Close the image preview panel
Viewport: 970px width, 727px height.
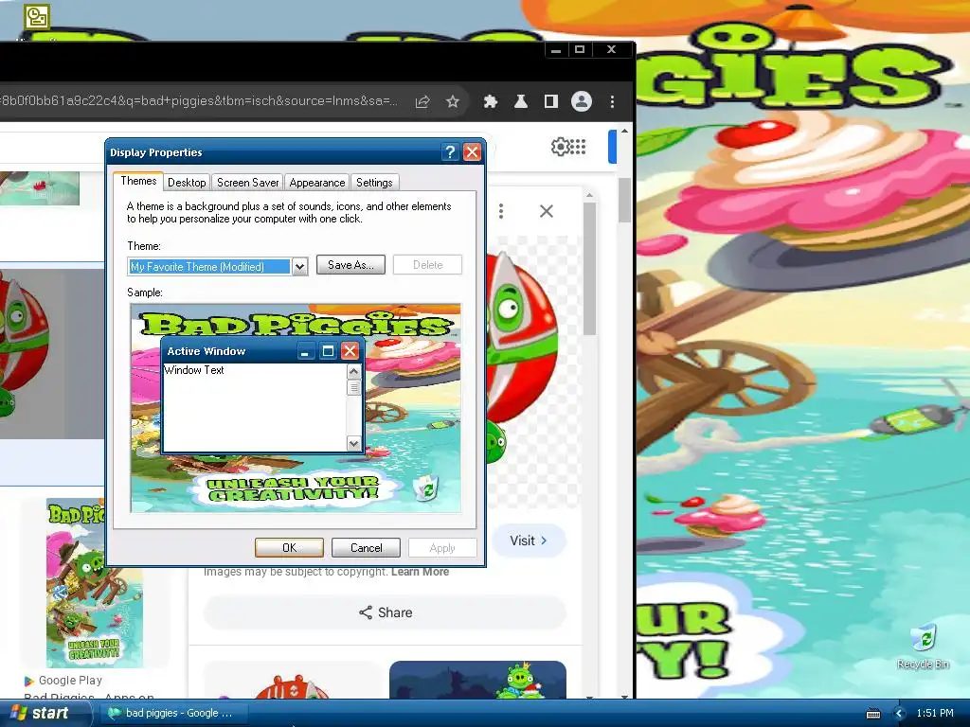[x=547, y=211]
